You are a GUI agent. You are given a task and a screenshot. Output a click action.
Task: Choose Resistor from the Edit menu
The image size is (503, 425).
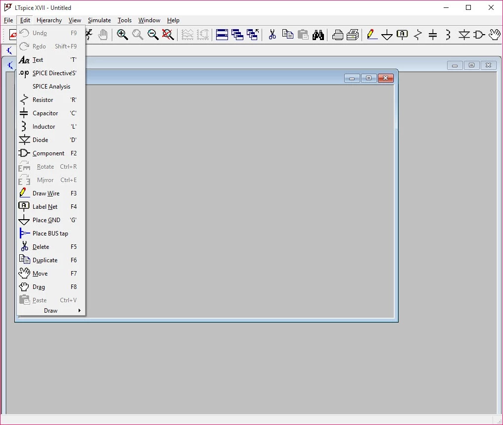43,100
